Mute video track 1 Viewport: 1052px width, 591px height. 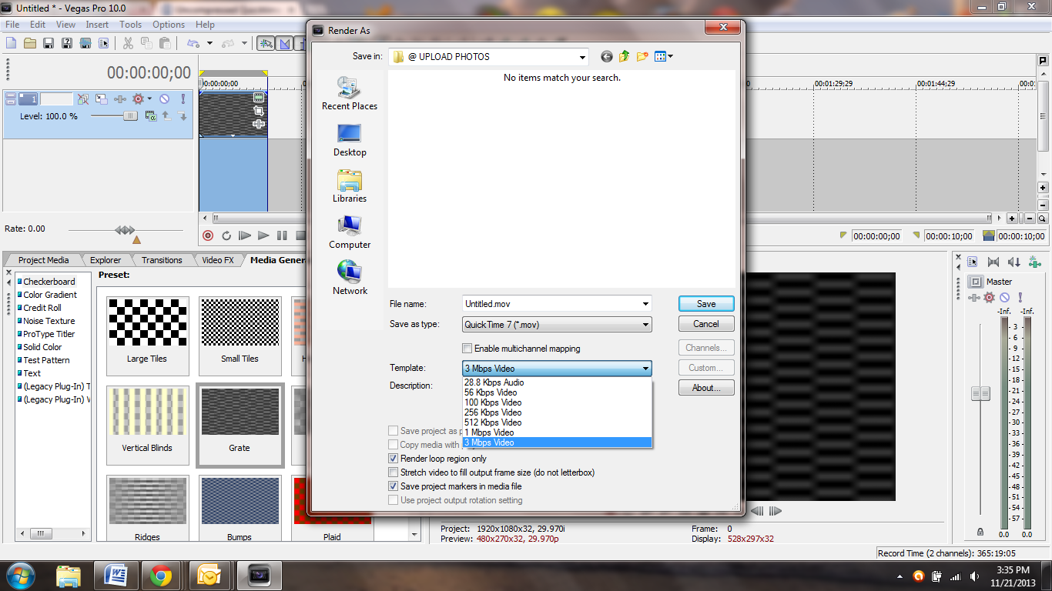click(164, 99)
